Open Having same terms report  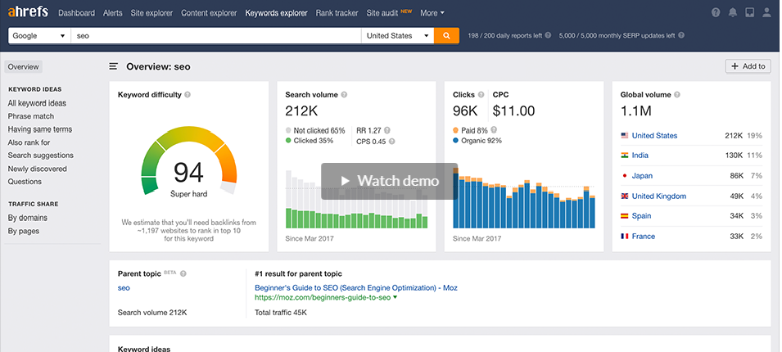point(40,129)
